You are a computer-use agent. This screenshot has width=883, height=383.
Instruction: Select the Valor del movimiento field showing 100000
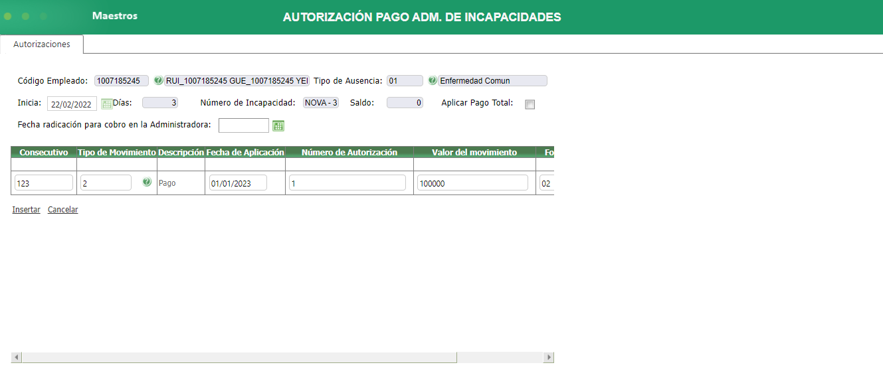point(472,181)
